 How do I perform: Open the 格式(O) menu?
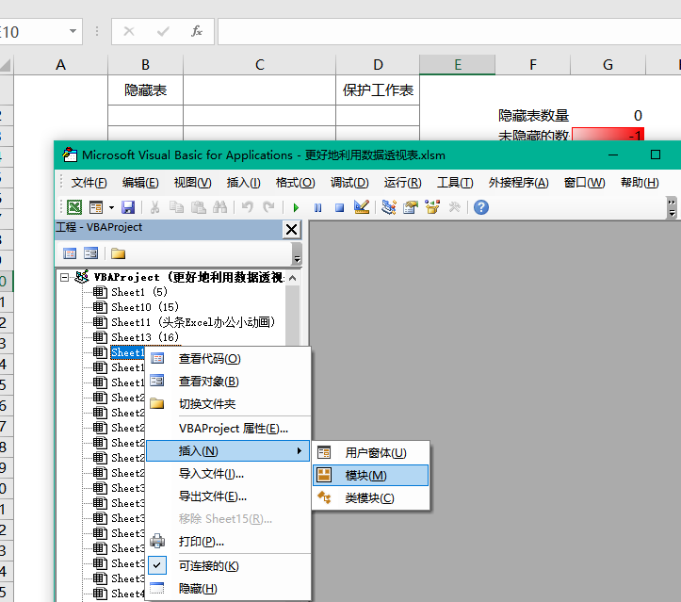click(296, 183)
